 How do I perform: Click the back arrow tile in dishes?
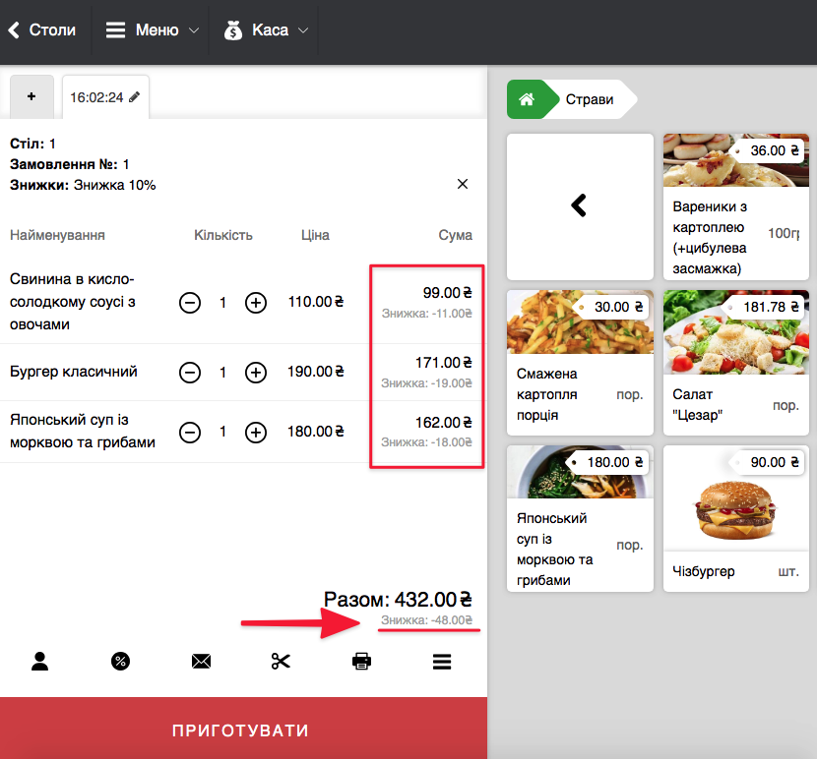580,205
